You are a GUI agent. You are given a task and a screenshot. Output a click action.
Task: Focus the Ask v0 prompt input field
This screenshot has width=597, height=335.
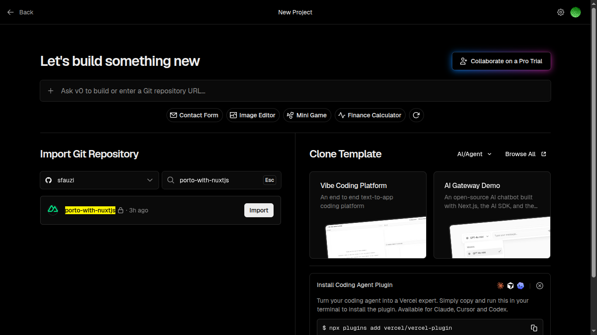295,91
